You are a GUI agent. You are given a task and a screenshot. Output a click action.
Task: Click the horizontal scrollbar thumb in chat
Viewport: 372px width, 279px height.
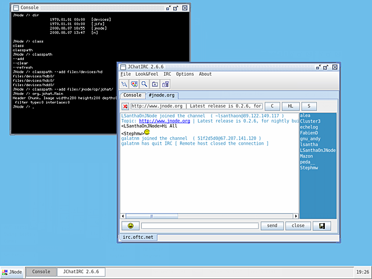click(x=152, y=216)
